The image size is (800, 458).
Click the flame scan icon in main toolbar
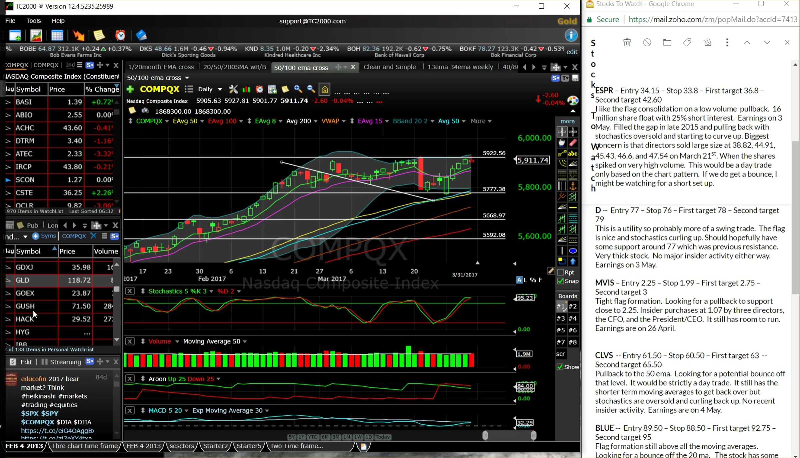(x=79, y=35)
